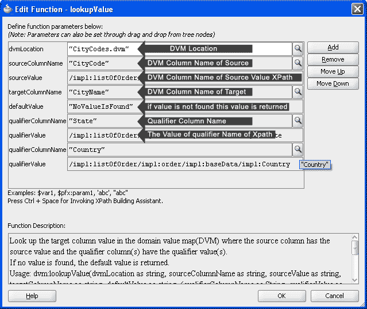Viewport: 367px width, 309px height.
Task: Select the defaultValue parameter label
Action: coord(26,106)
